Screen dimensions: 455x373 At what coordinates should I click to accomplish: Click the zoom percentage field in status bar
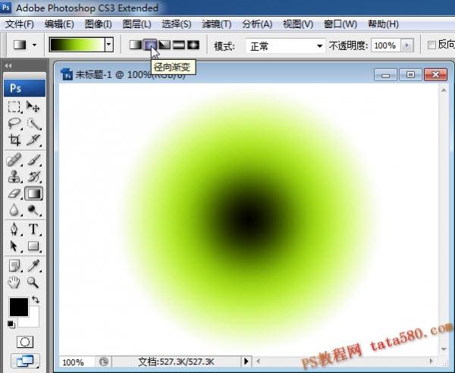click(76, 362)
